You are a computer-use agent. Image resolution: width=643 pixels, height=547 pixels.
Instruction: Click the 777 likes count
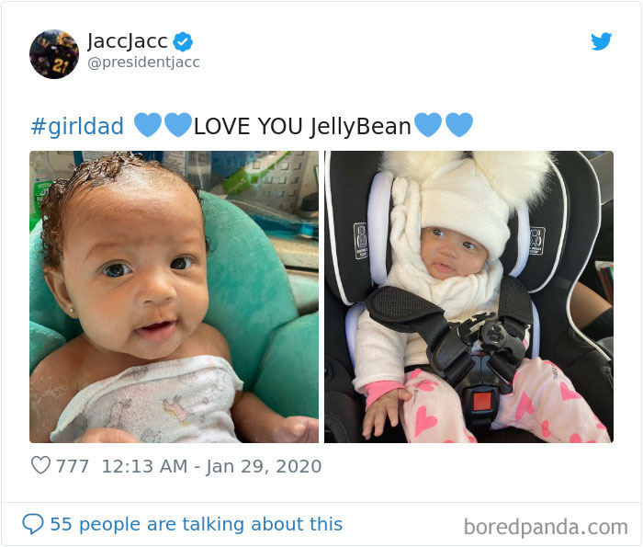point(73,466)
